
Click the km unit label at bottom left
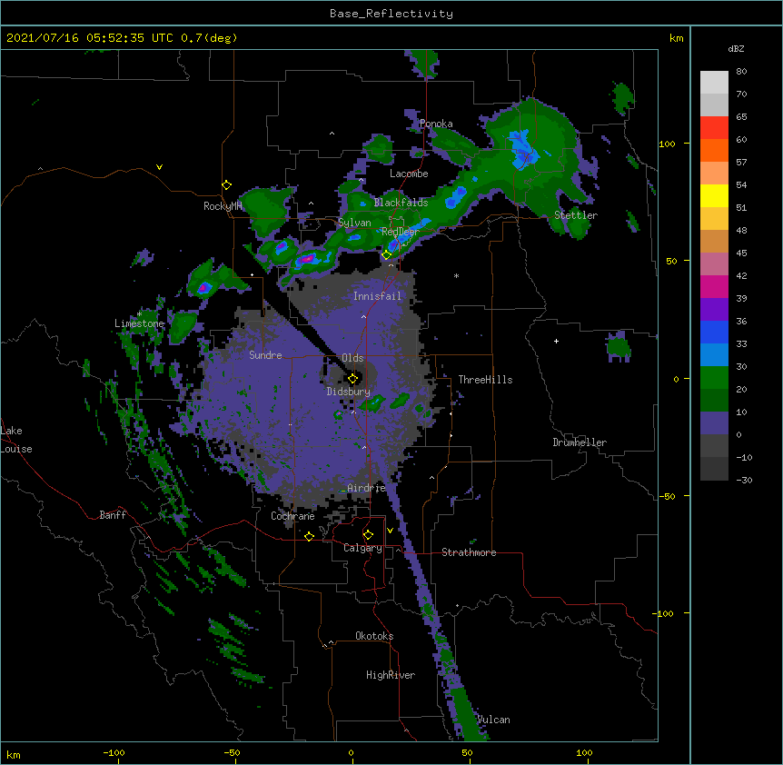[14, 755]
